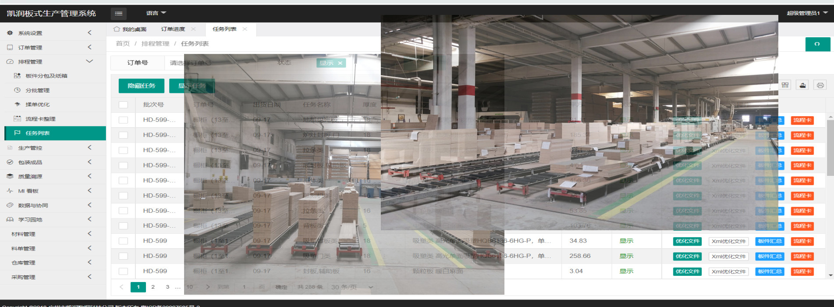The height and width of the screenshot is (307, 834).
Task: Open 生产管控 via its sidebar icon
Action: point(10,148)
